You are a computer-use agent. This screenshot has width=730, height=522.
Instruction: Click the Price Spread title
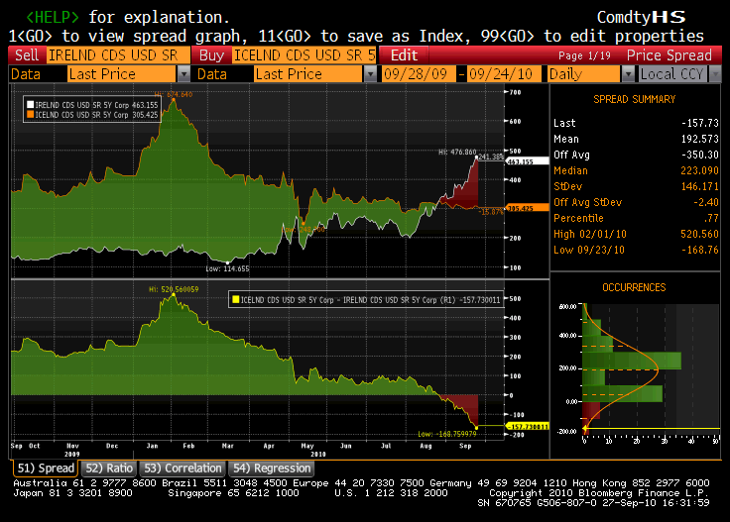[669, 55]
